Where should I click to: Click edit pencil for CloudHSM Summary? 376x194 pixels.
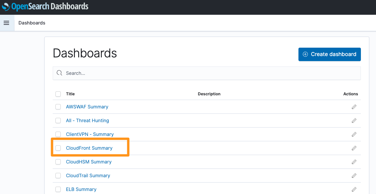(x=354, y=162)
